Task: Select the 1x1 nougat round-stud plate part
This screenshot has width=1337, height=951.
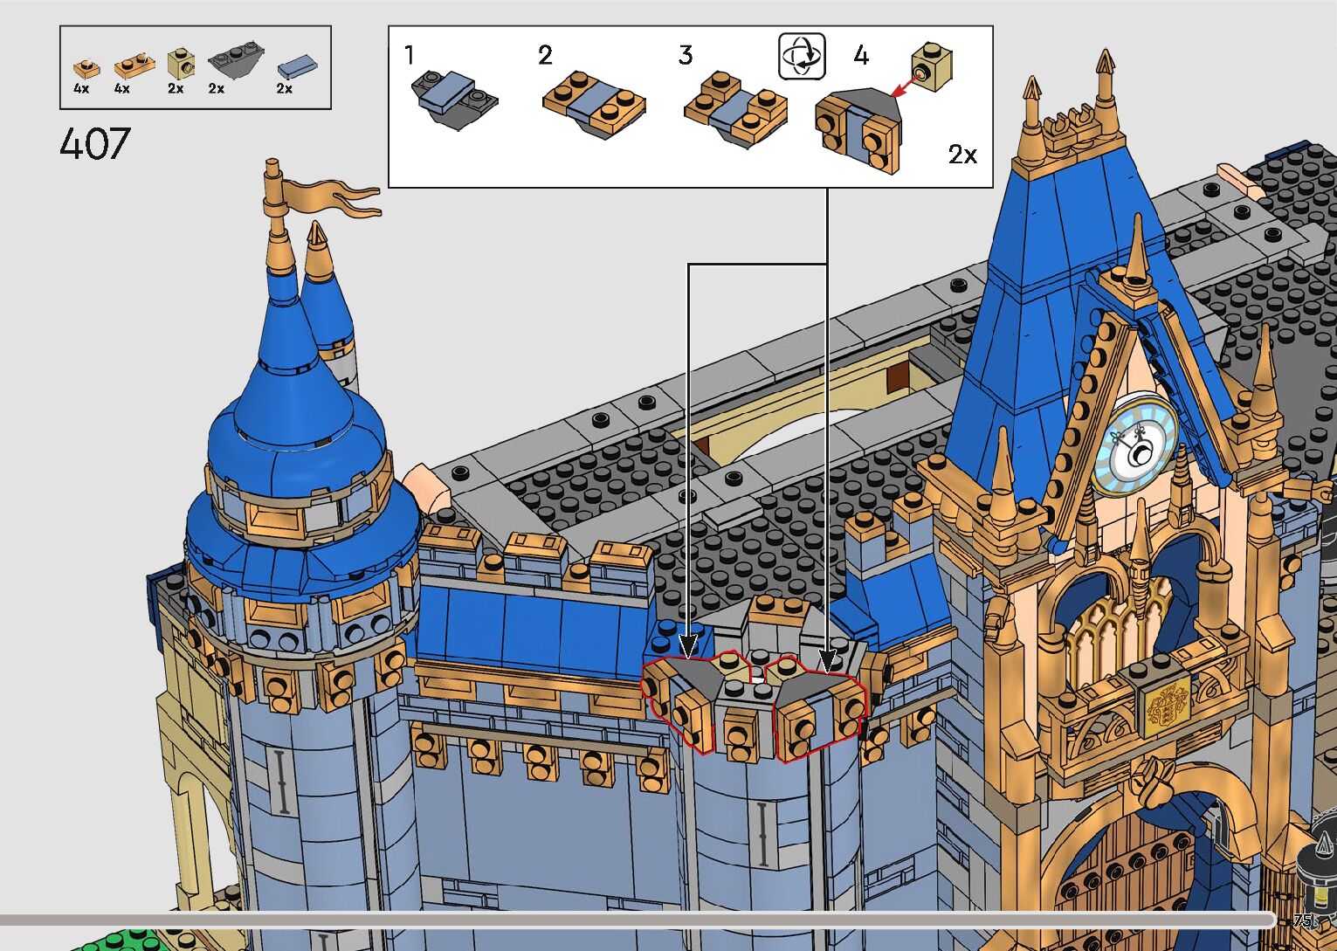Action: pyautogui.click(x=84, y=68)
